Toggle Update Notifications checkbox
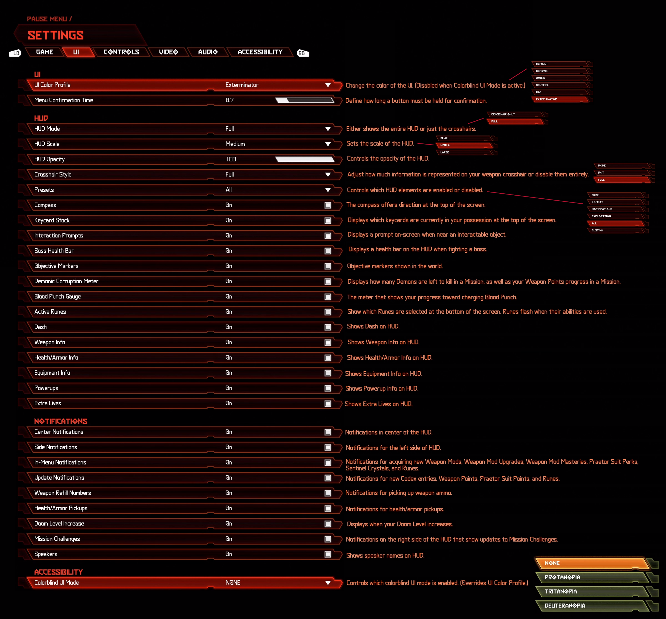The height and width of the screenshot is (619, 666). [x=328, y=478]
